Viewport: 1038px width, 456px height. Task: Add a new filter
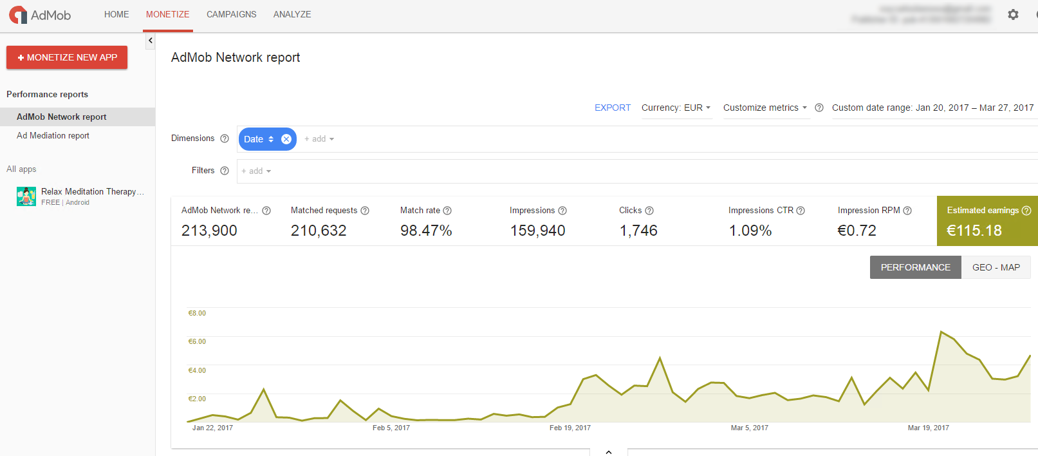256,171
